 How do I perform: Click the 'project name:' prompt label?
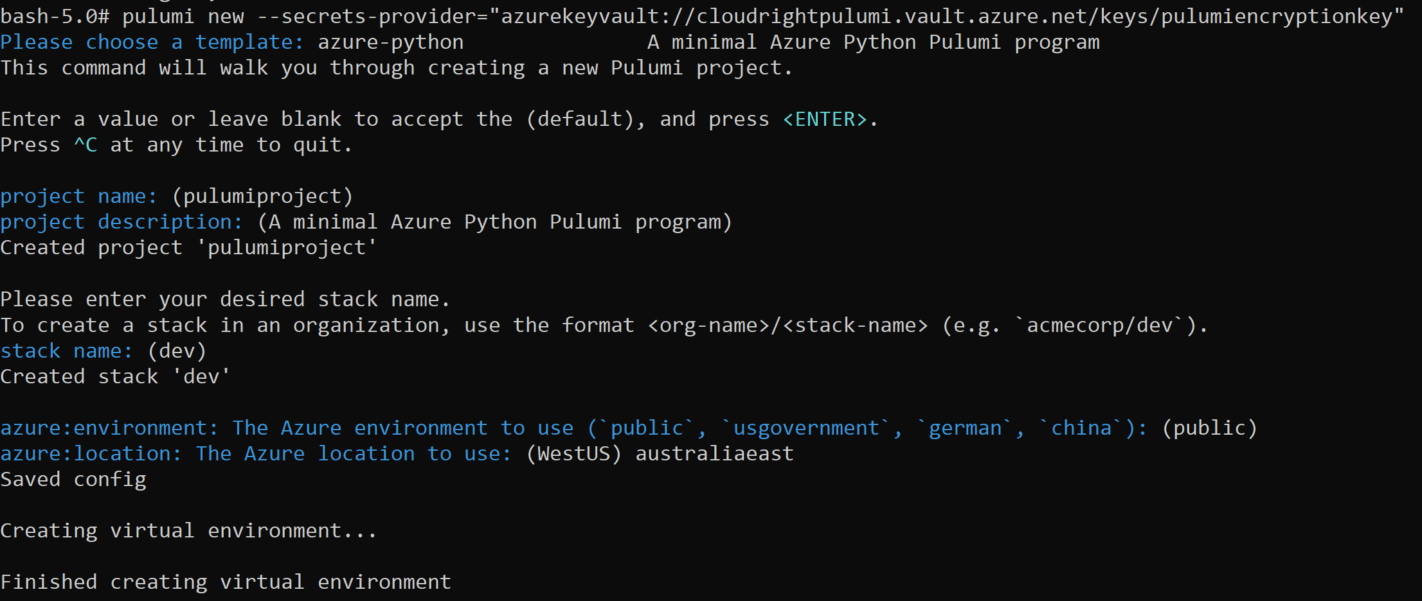point(78,196)
